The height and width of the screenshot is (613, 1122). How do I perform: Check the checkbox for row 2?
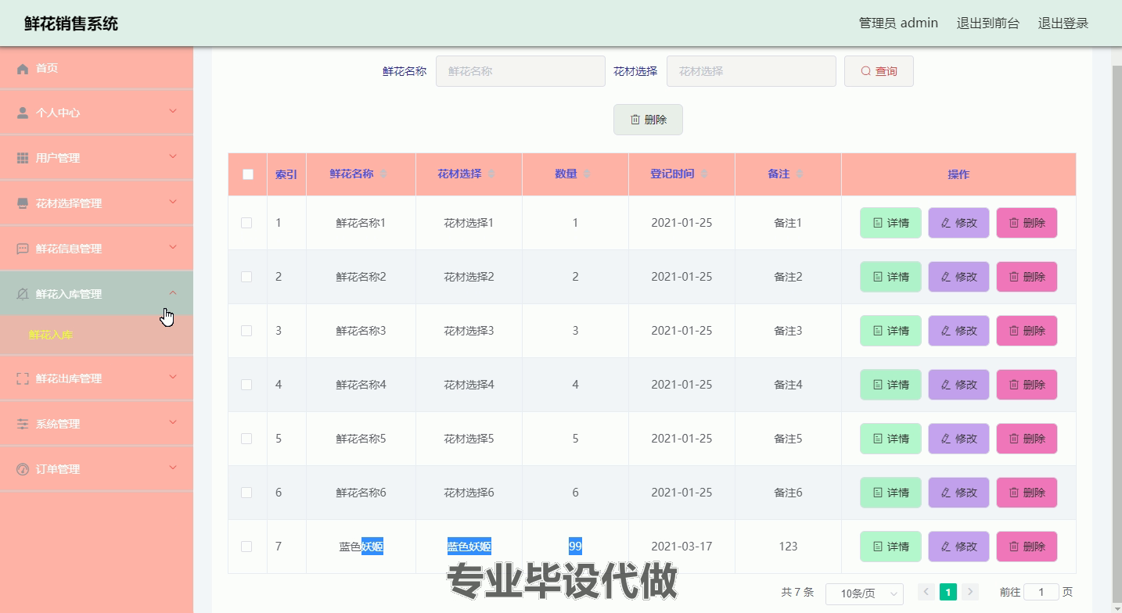246,277
